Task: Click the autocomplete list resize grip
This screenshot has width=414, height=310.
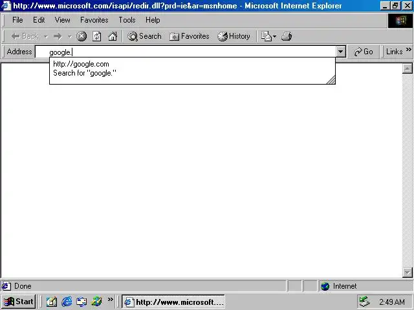Action: pos(331,79)
